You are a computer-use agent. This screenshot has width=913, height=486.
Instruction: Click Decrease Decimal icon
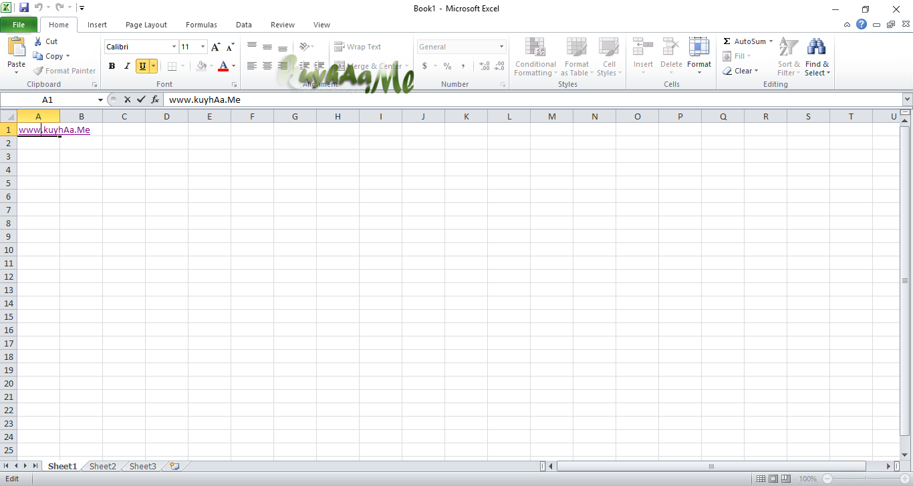(x=501, y=66)
